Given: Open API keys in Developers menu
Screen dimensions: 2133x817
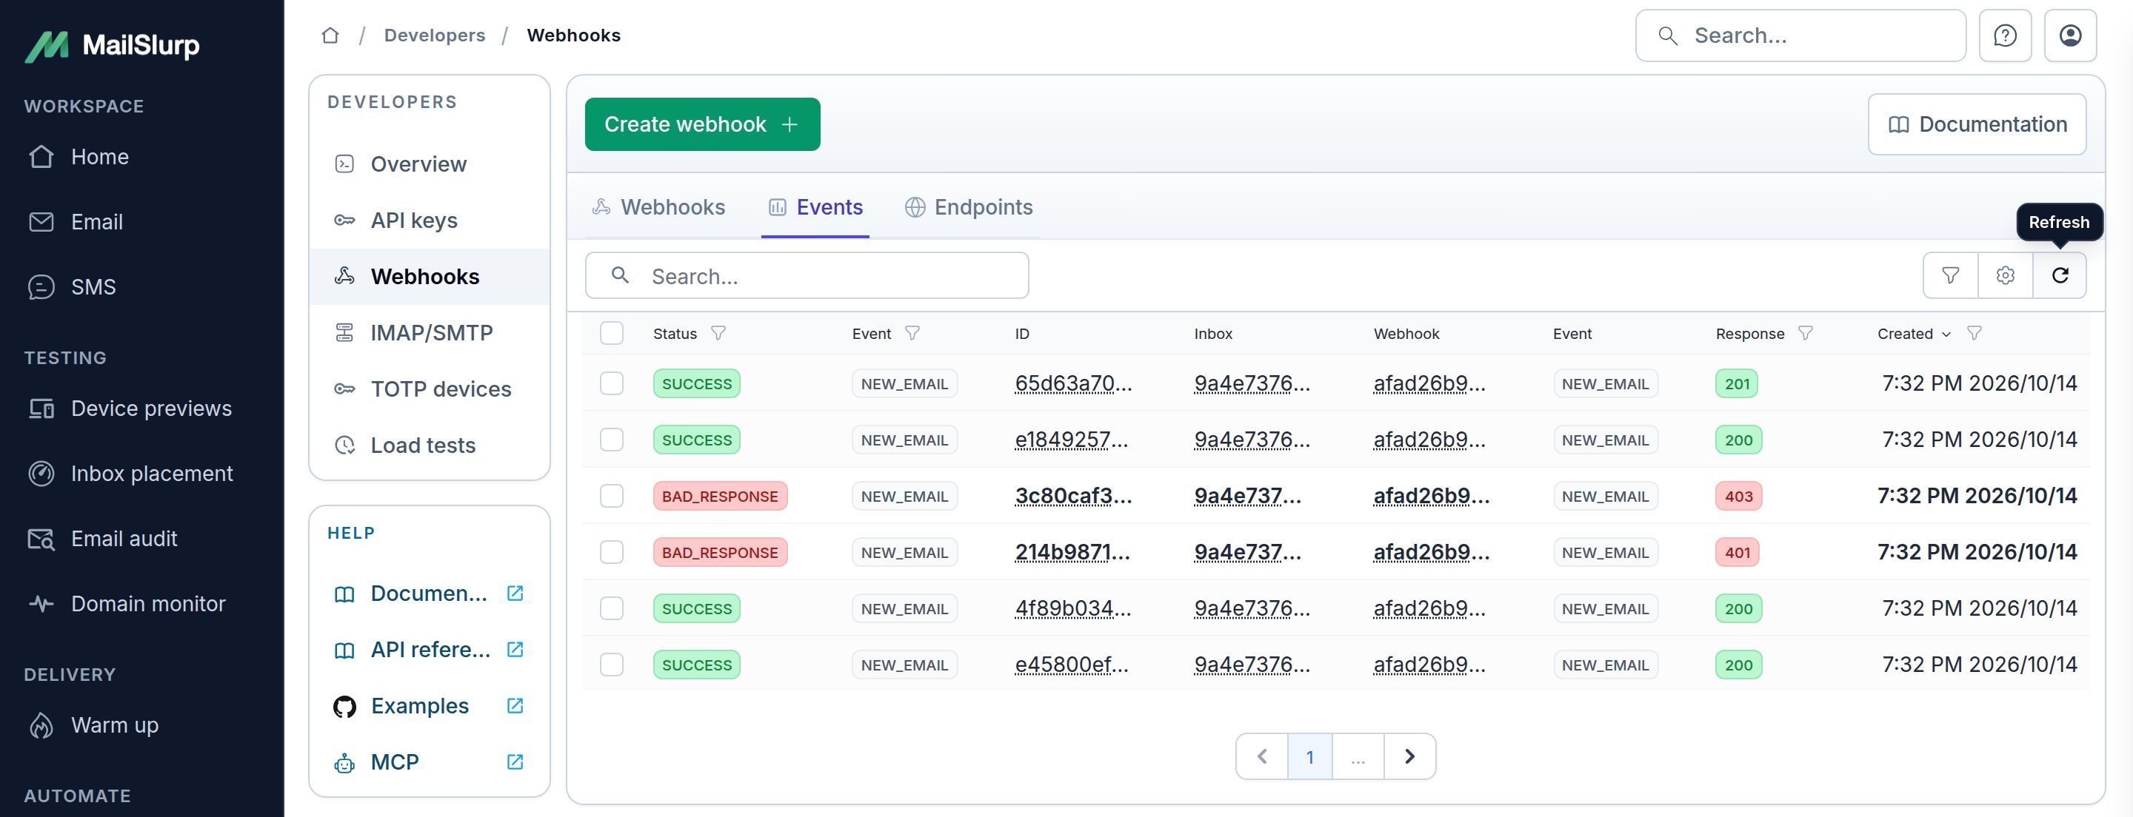Looking at the screenshot, I should 430,221.
